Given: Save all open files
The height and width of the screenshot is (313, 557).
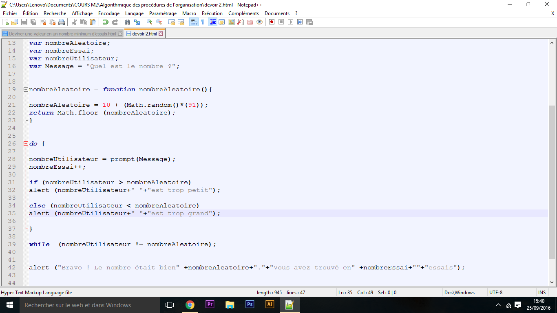Looking at the screenshot, I should (34, 22).
